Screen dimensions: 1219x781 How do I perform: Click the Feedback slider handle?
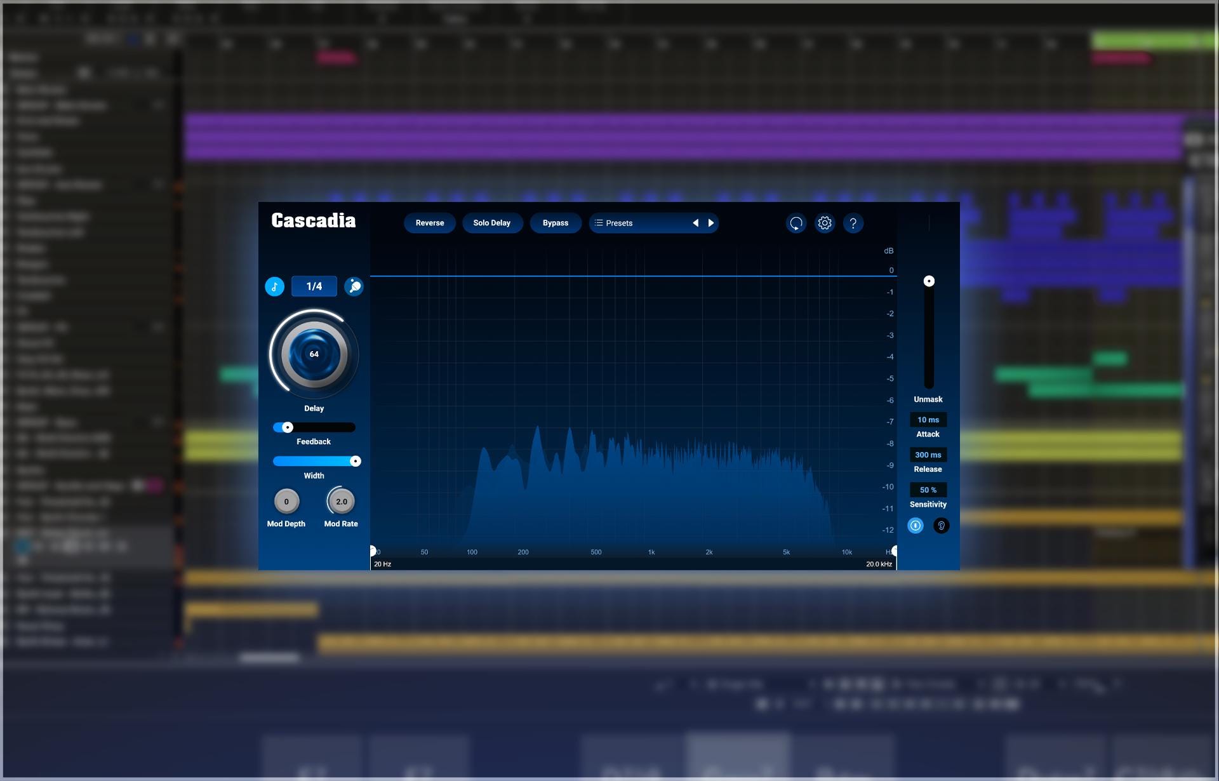pyautogui.click(x=288, y=427)
